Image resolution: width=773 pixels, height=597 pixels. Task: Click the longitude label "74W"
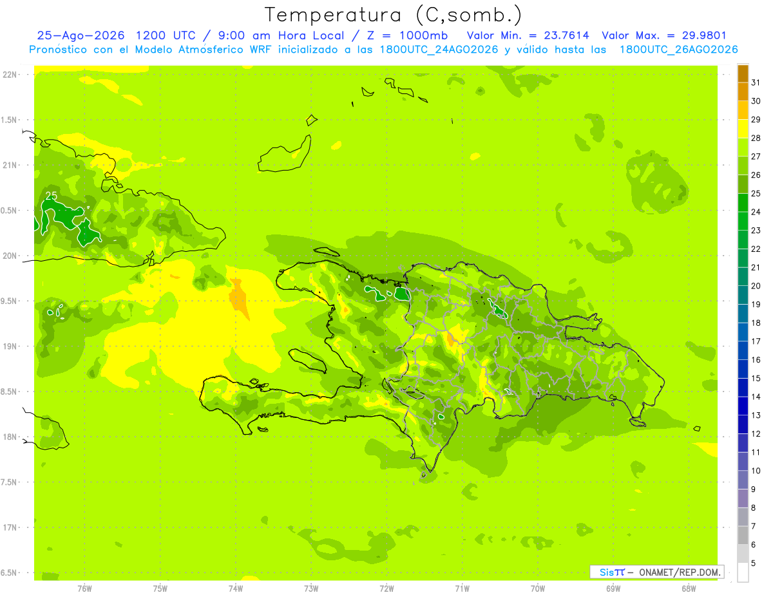pos(236,589)
